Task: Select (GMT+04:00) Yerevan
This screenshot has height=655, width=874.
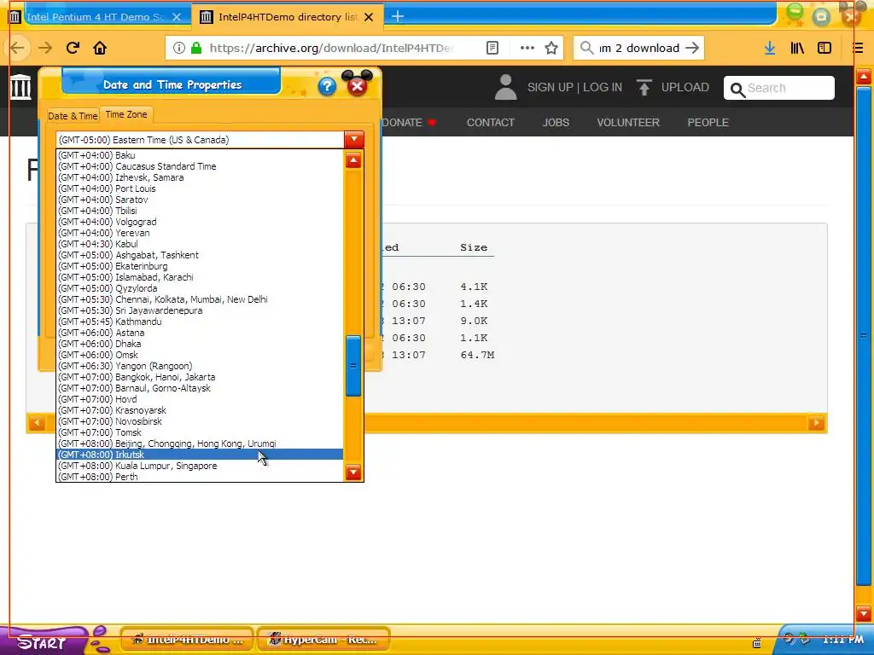Action: [200, 233]
